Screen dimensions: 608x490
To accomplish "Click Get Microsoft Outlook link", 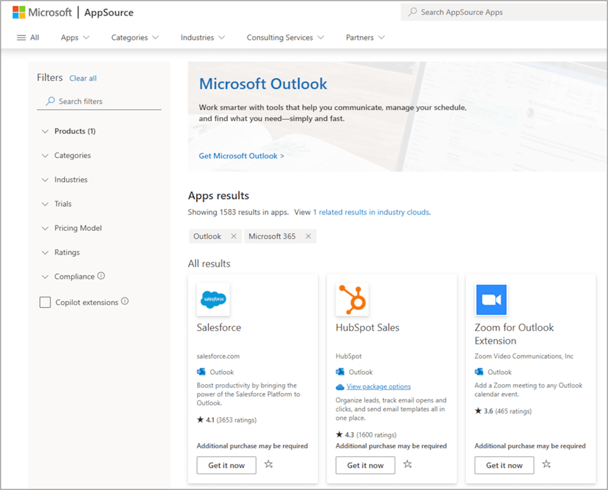I will click(240, 155).
